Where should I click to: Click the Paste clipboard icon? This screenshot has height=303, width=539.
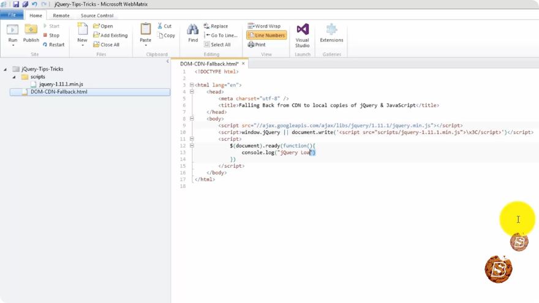(x=145, y=29)
